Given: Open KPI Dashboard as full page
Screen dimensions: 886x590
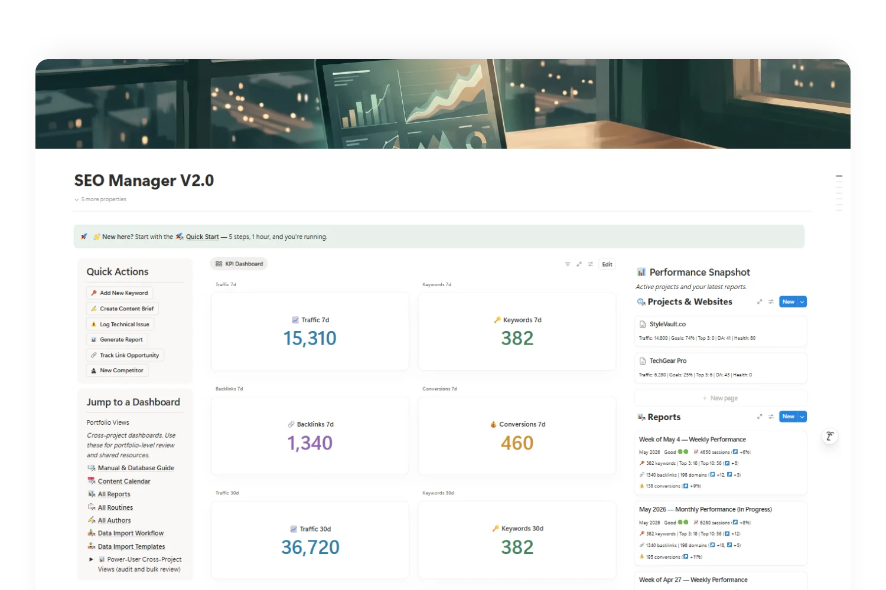Looking at the screenshot, I should click(x=579, y=264).
